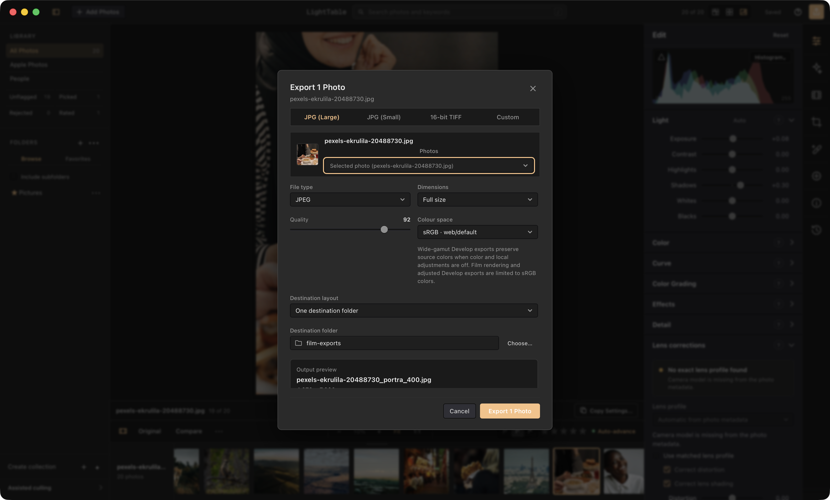The width and height of the screenshot is (830, 500).
Task: Click the Original view button
Action: [x=149, y=431]
